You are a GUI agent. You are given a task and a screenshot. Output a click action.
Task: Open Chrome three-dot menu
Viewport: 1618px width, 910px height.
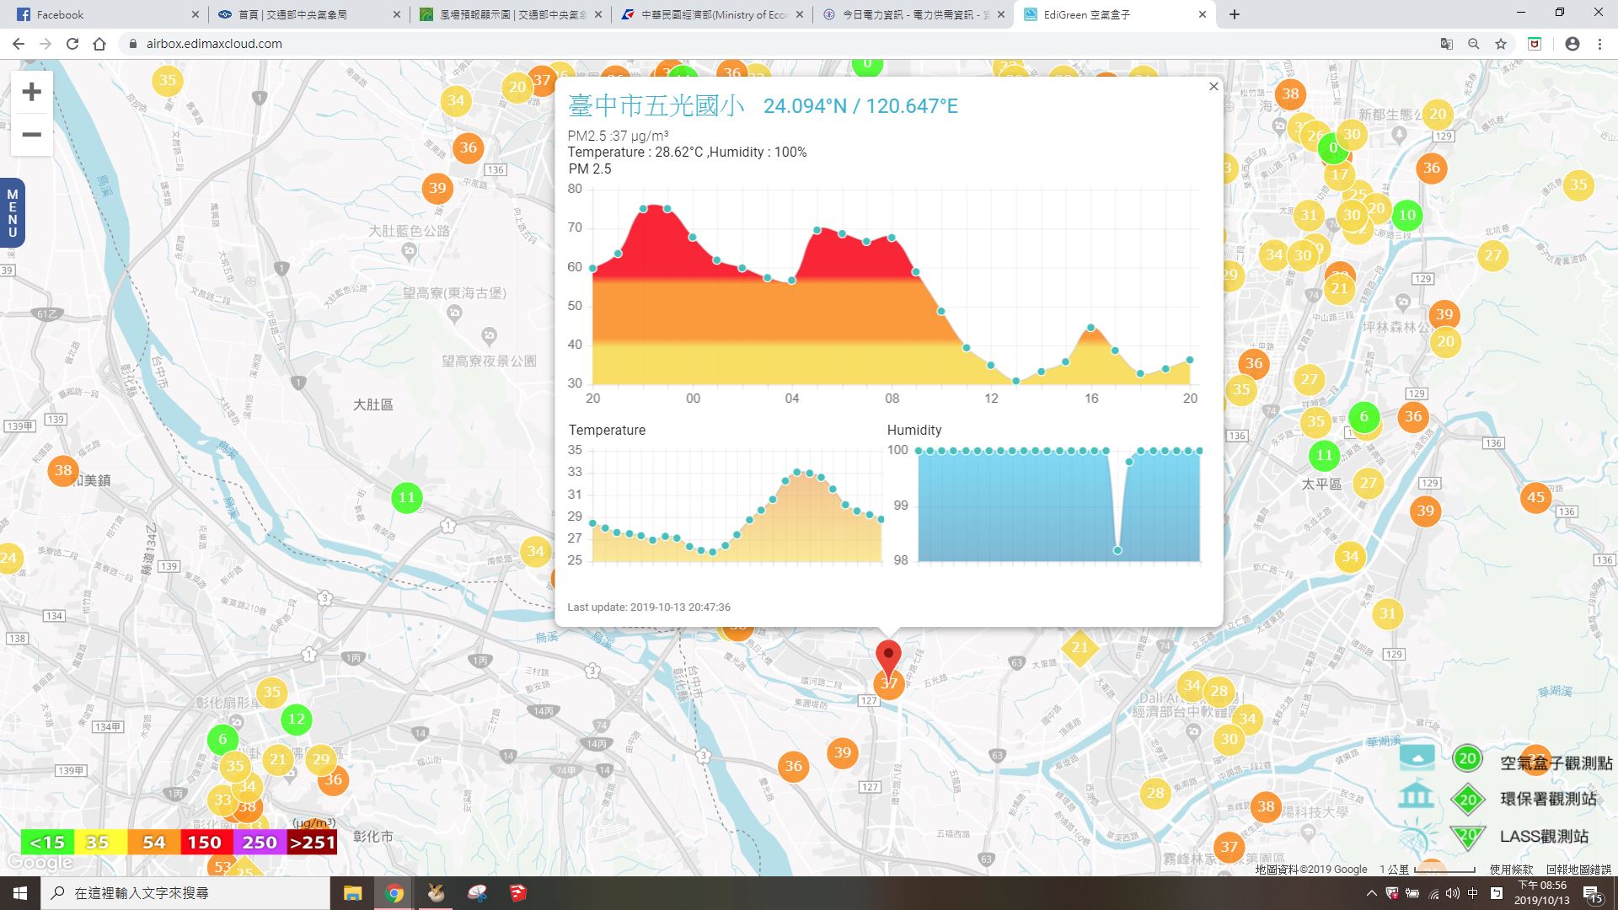[x=1599, y=44]
